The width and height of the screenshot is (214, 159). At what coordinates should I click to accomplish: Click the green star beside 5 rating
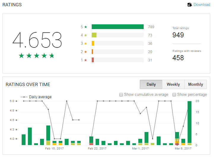click(x=86, y=27)
